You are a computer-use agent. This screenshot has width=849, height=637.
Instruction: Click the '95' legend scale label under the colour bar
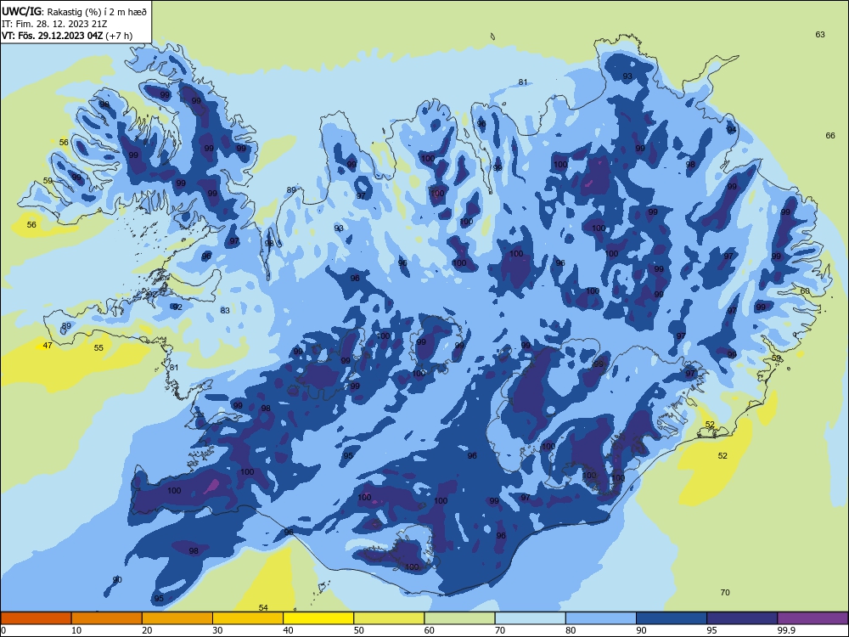[711, 630]
